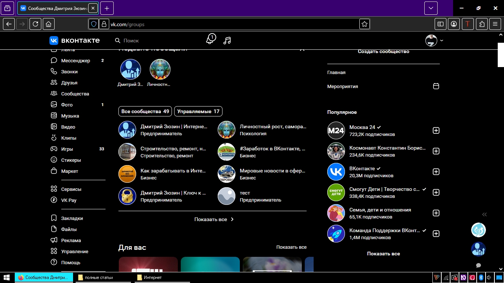Viewport: 504px width, 283px height.
Task: Click the VK logo in header
Action: pos(75,41)
